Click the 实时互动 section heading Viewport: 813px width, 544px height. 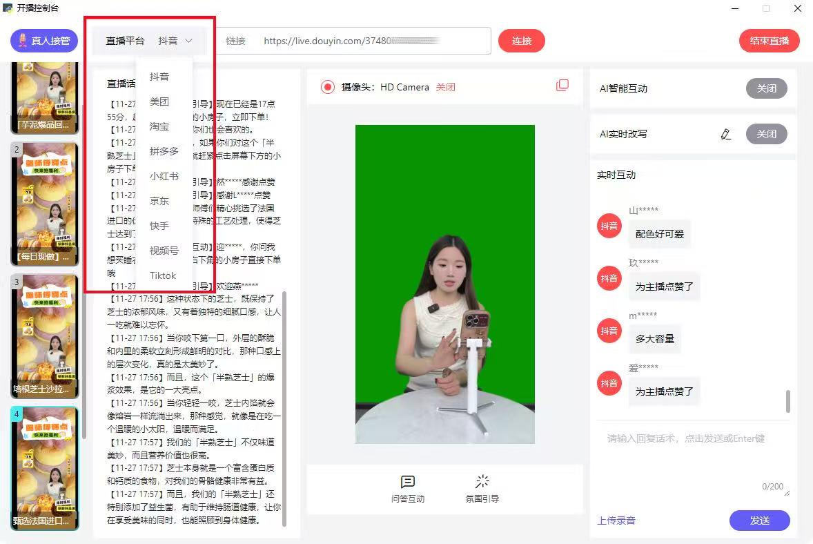(616, 175)
